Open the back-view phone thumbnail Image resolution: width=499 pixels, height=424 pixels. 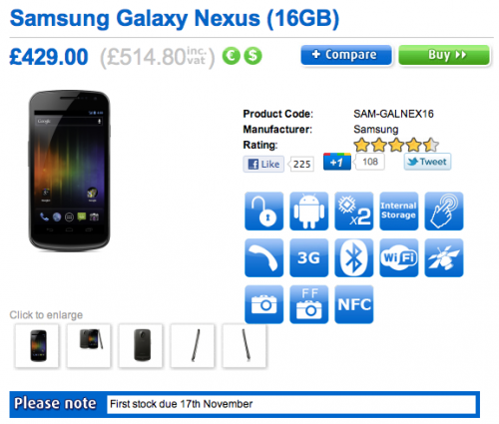click(141, 346)
